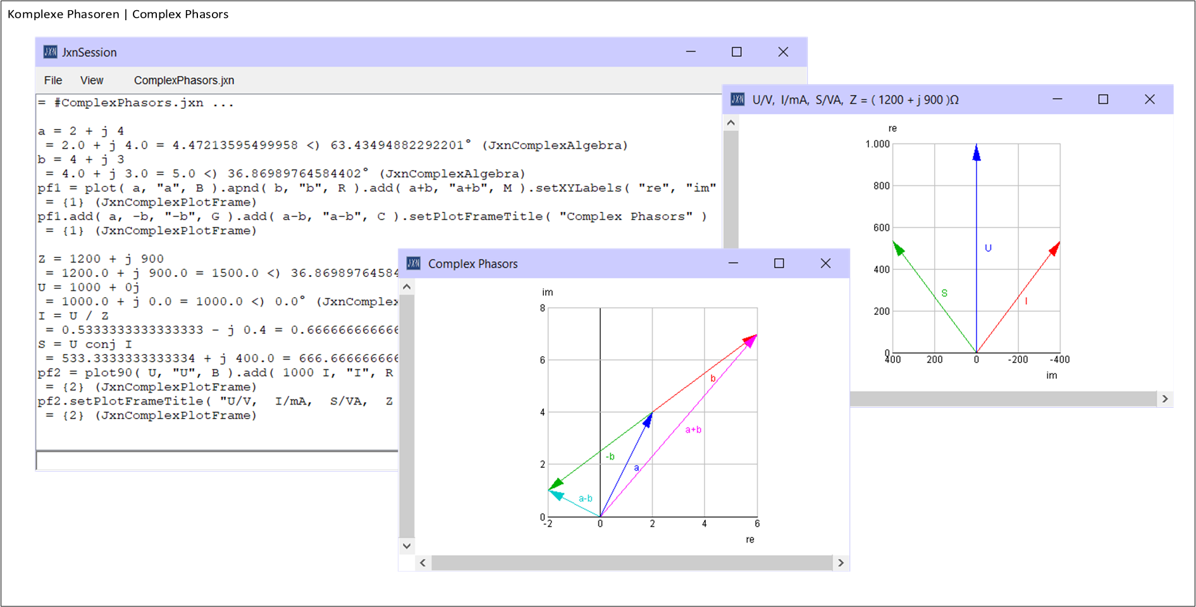
Task: Click the 'Z = 1200 + j 900' line
Action: coord(101,259)
